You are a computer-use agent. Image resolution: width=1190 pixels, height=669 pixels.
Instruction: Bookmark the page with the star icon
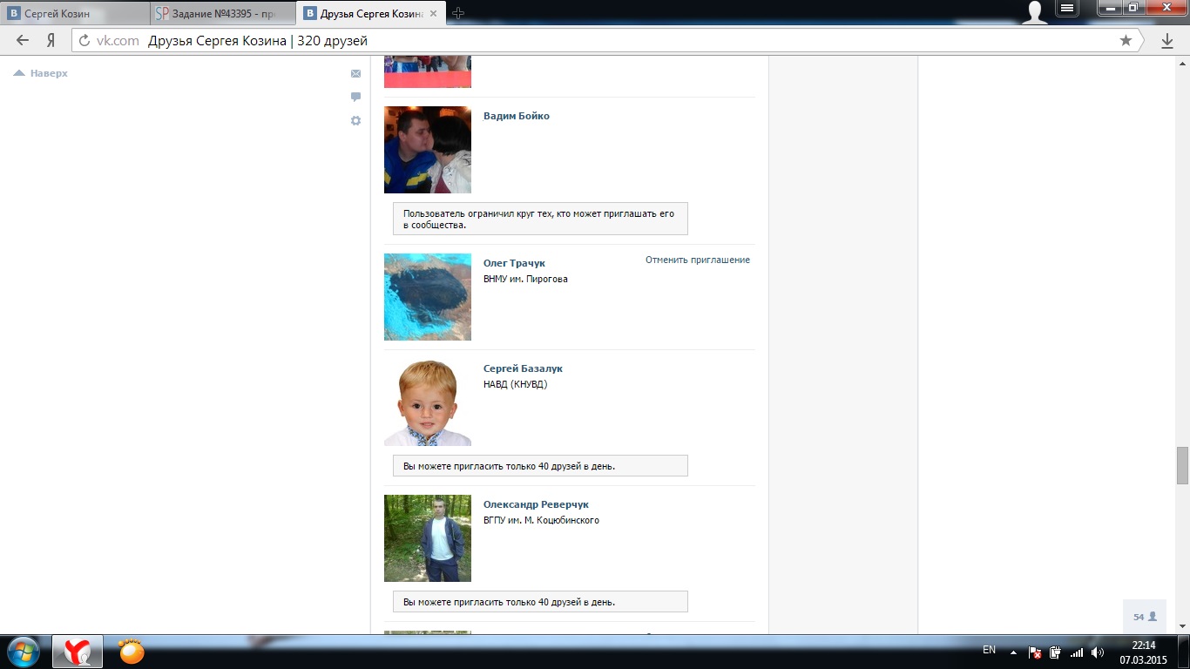point(1126,41)
